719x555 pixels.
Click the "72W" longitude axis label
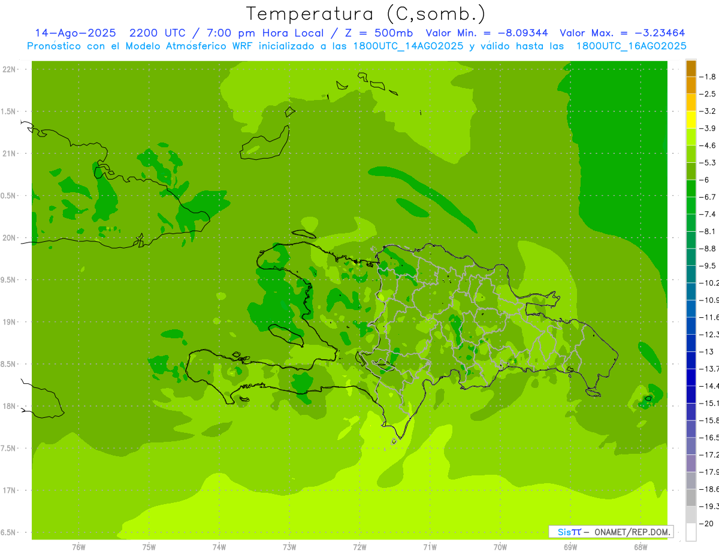click(x=359, y=547)
